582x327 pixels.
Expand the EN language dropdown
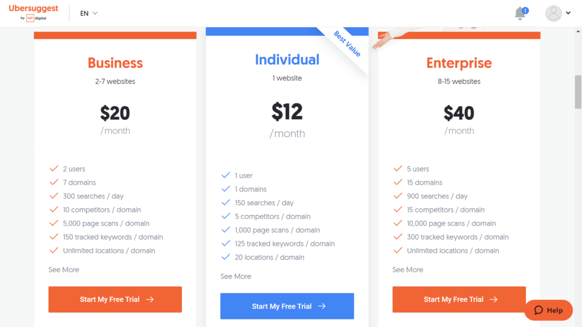point(89,14)
